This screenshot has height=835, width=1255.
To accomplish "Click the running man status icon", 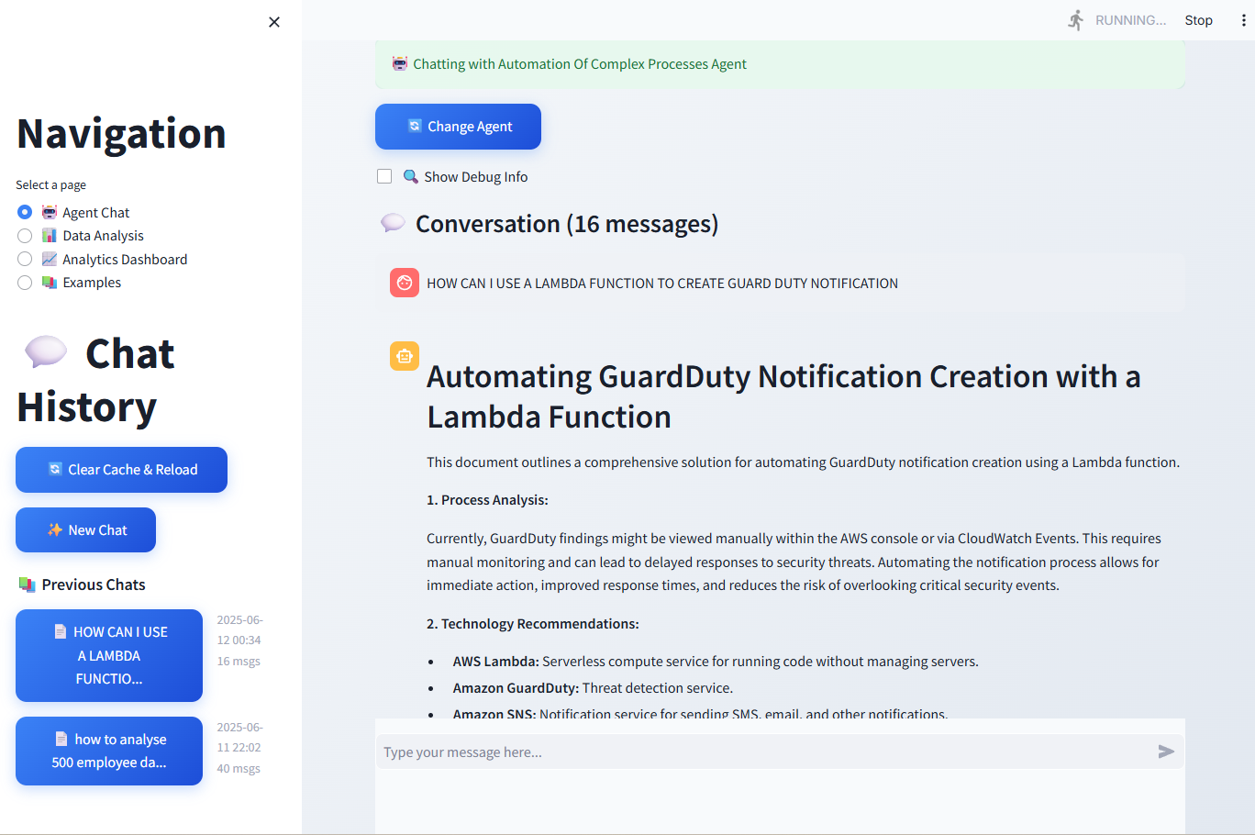I will [x=1076, y=20].
